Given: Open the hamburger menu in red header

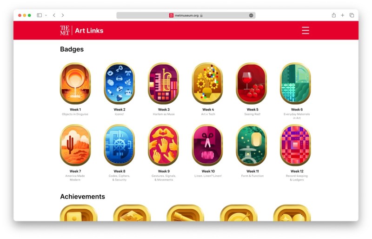Looking at the screenshot, I should click(x=306, y=30).
